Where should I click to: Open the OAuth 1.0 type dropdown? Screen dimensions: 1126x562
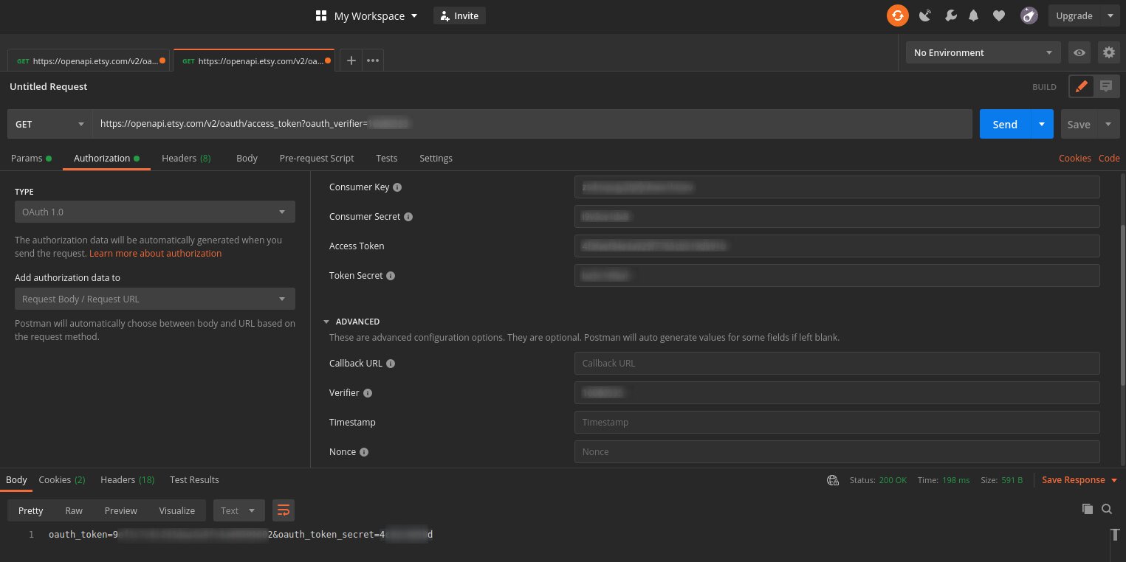pos(154,212)
